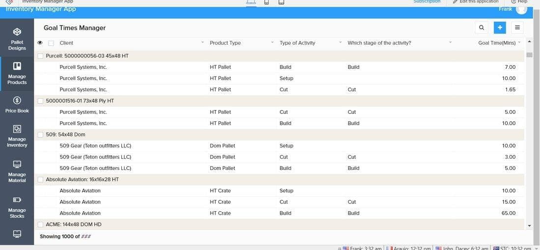This screenshot has height=250, width=540.
Task: Open the hamburger options menu beside plus button
Action: [x=517, y=28]
